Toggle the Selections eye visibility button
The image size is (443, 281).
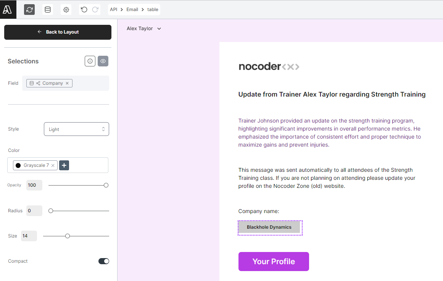(x=103, y=61)
